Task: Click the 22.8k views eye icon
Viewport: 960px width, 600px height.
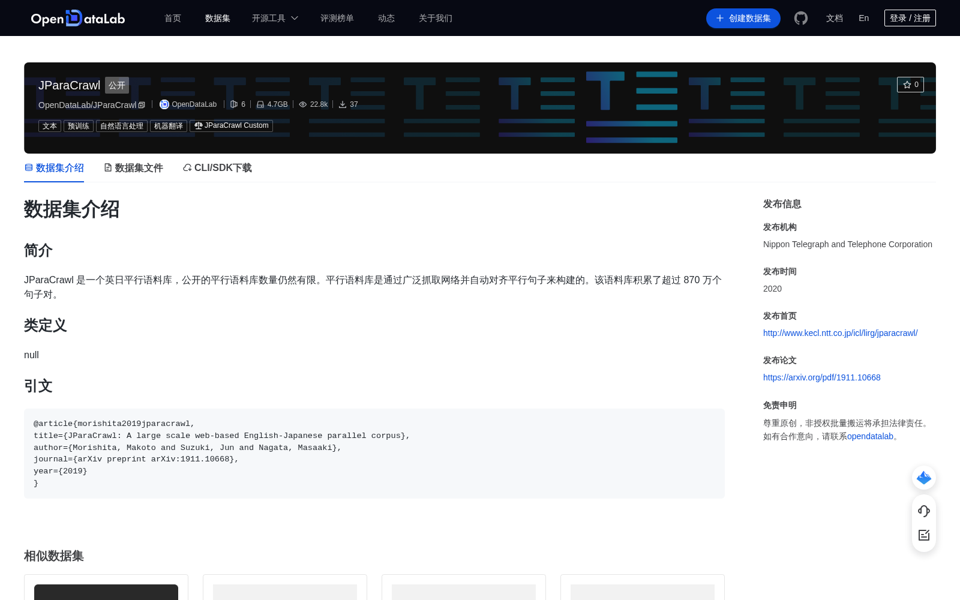Action: coord(303,104)
